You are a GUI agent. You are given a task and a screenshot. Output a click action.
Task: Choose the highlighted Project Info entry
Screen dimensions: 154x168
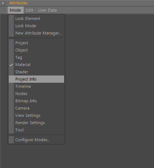click(36, 79)
